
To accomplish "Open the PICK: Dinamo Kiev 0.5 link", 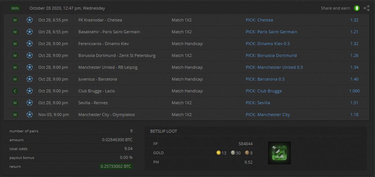I will [x=268, y=44].
